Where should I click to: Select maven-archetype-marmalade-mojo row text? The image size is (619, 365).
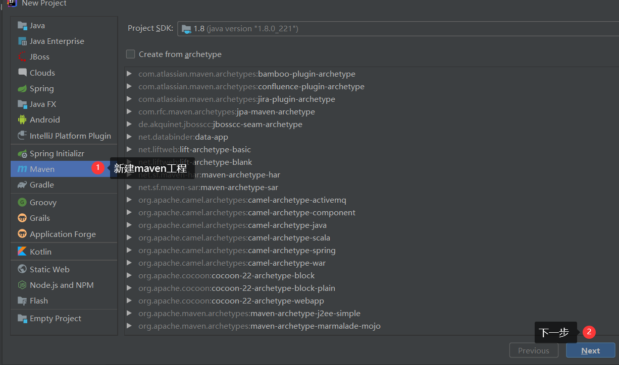260,326
